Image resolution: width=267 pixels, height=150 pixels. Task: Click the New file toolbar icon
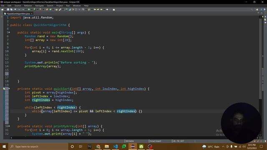pyautogui.click(x=3, y=10)
